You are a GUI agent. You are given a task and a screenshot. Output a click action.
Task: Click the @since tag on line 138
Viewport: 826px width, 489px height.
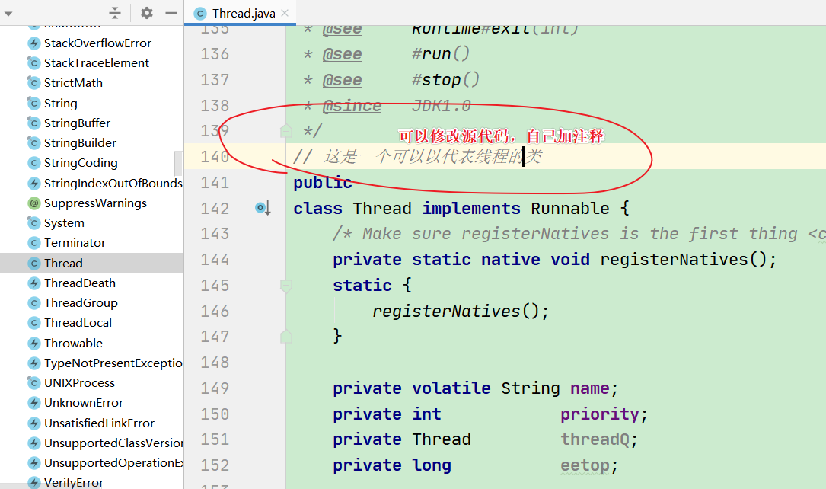coord(352,105)
